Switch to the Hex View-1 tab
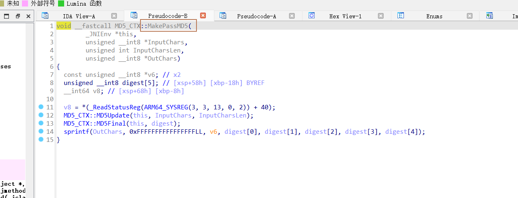 345,16
